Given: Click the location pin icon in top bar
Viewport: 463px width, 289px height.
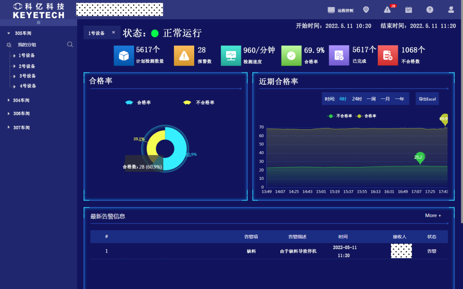Looking at the screenshot, I should pos(366,9).
